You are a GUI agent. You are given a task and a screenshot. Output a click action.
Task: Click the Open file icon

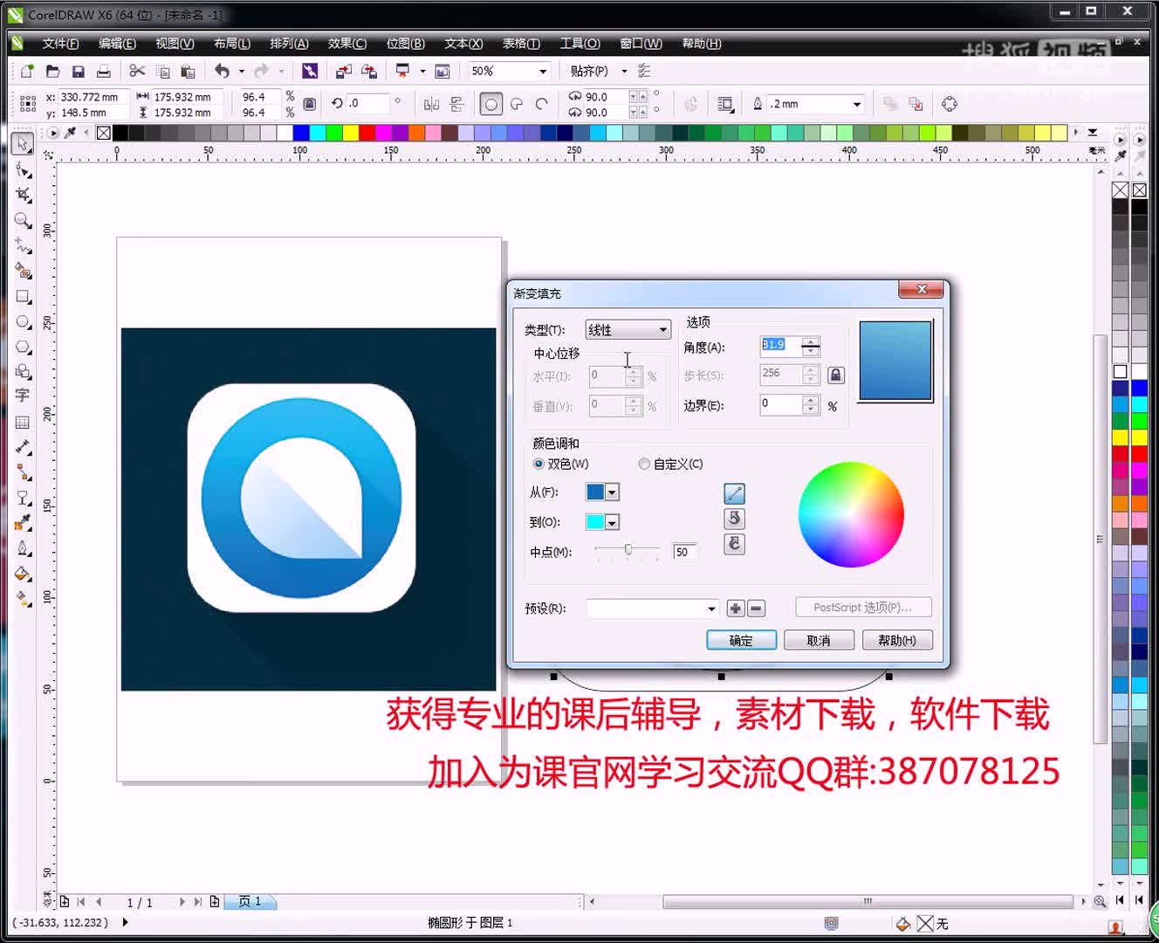(x=52, y=71)
